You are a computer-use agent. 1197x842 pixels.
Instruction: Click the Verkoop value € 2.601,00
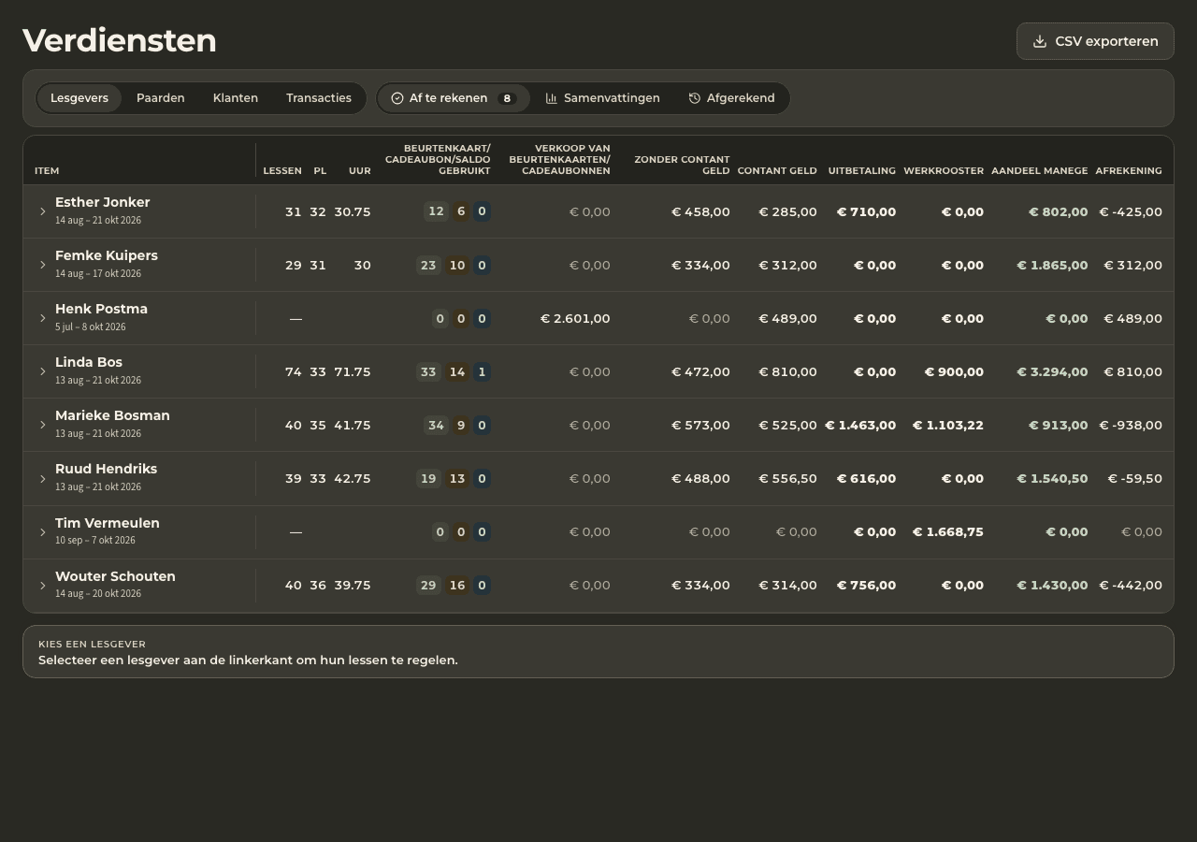[x=575, y=318]
